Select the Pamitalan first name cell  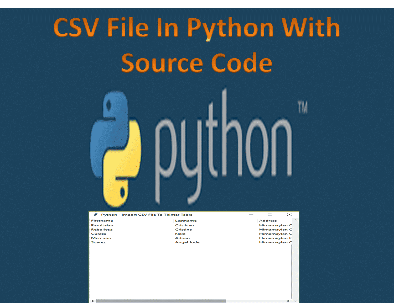[x=102, y=225]
